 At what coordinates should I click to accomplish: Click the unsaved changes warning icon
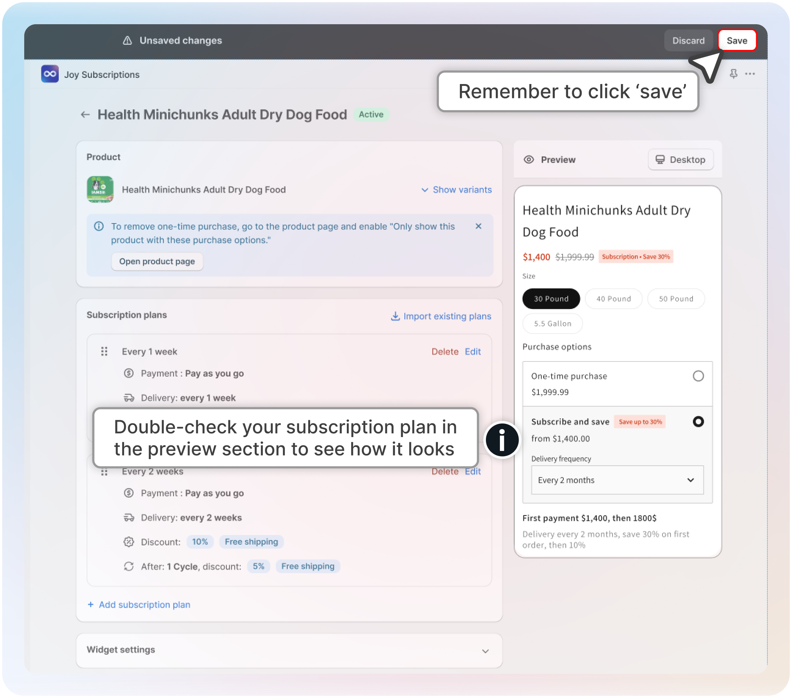[127, 41]
